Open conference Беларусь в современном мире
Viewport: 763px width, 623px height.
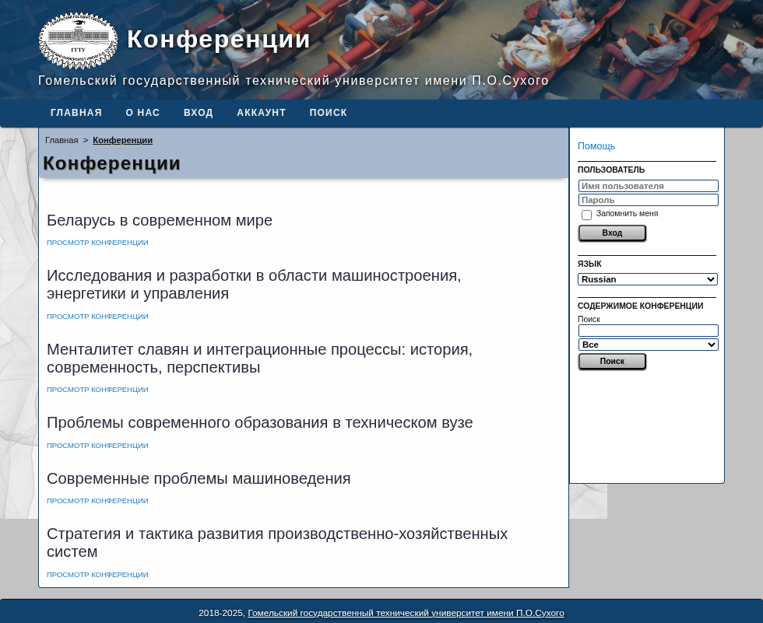point(160,220)
